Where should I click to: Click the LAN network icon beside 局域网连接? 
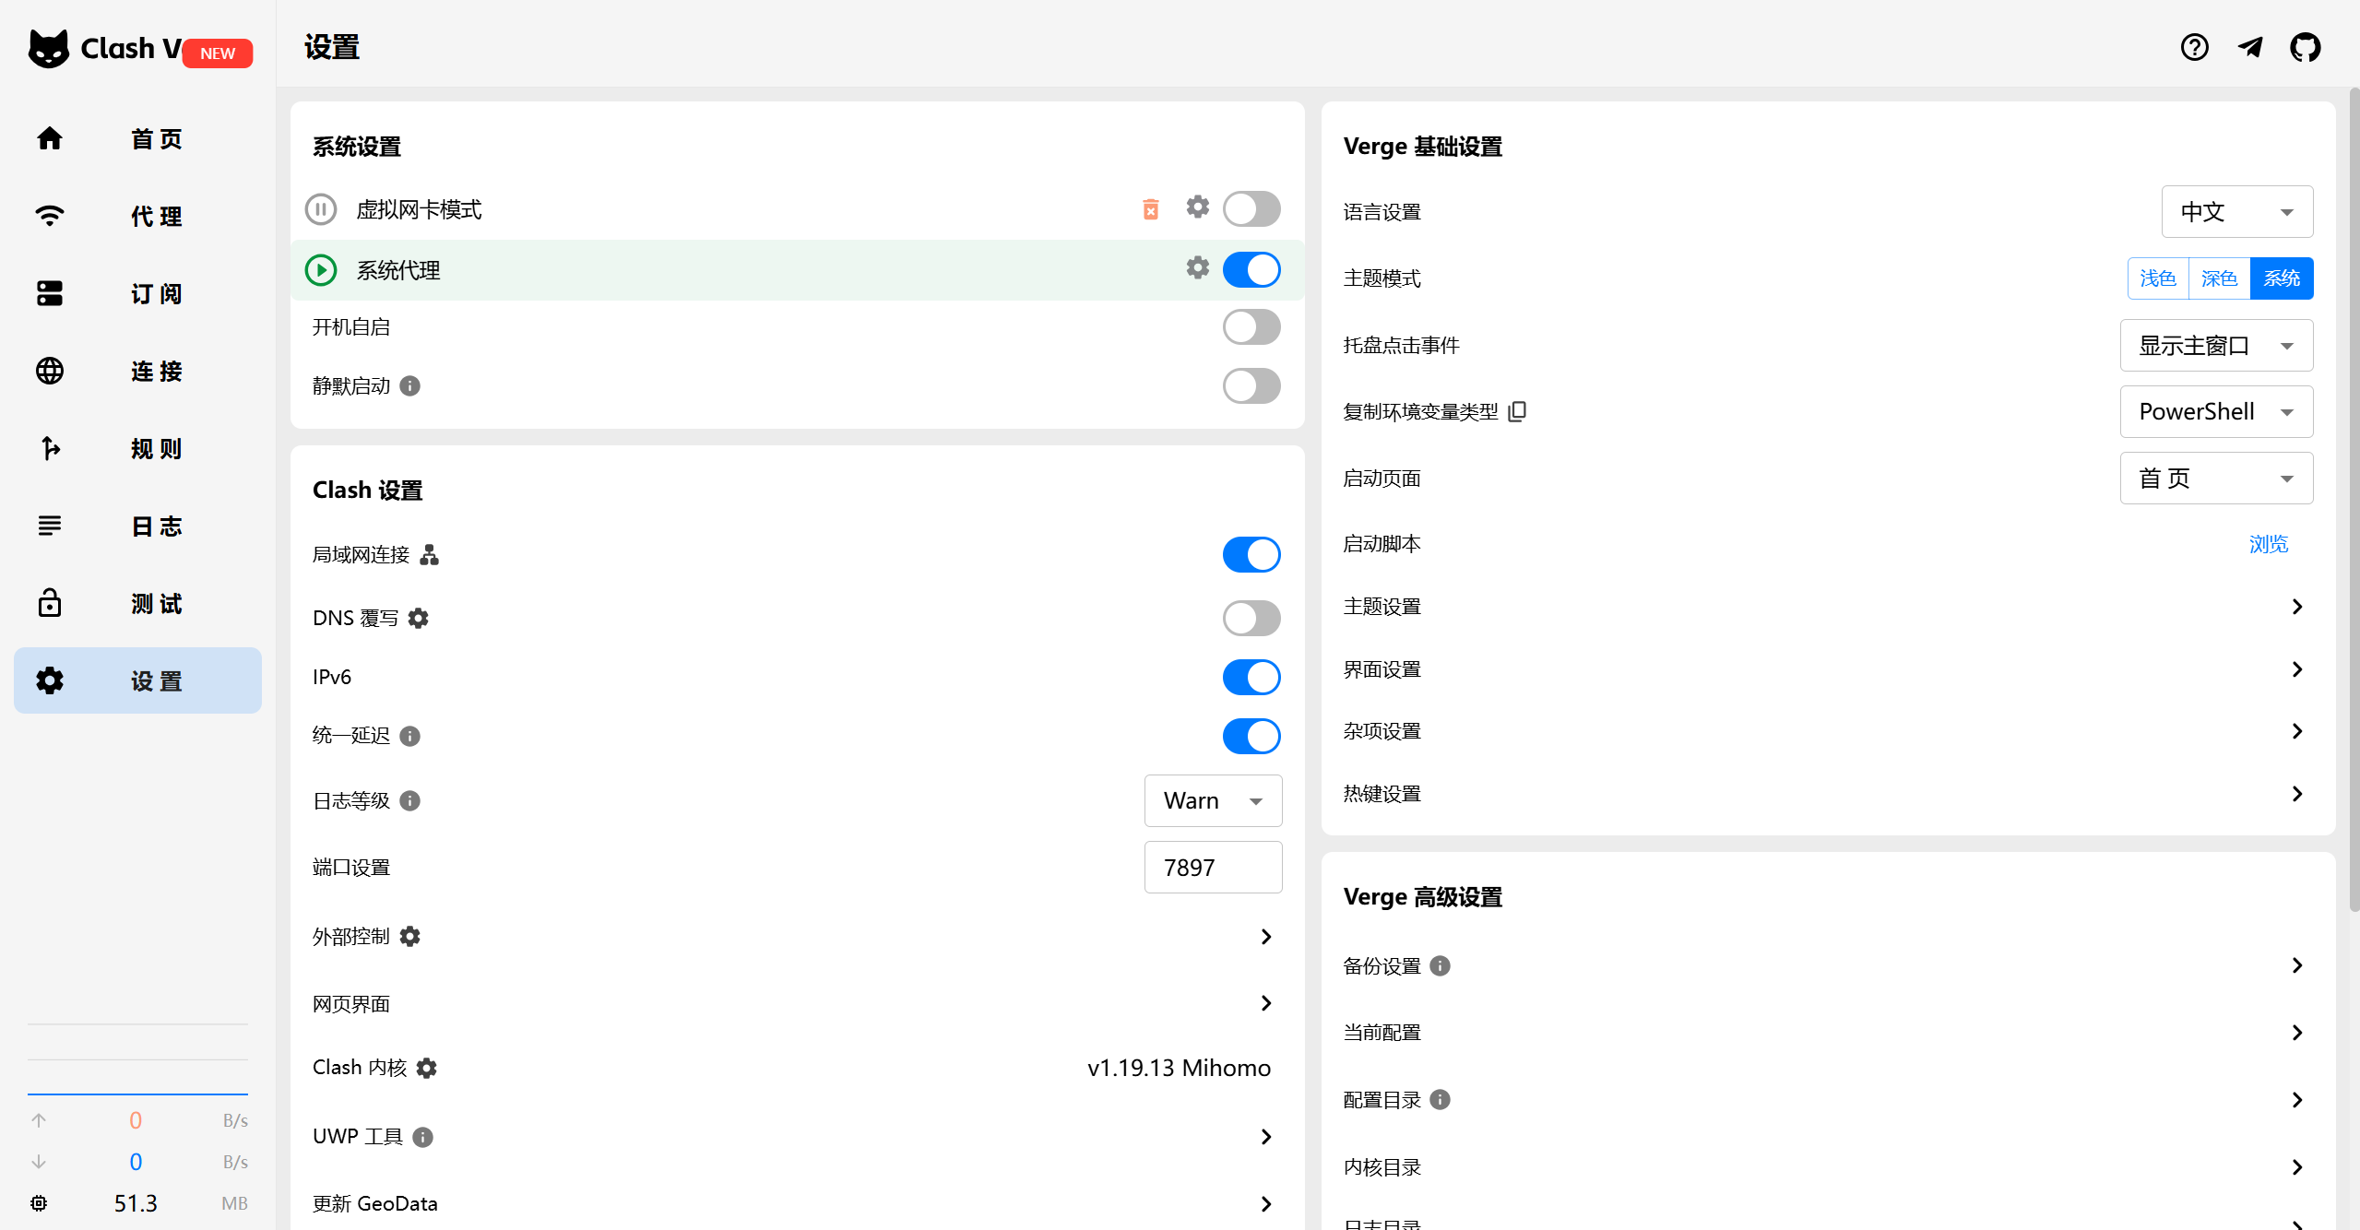(x=429, y=555)
